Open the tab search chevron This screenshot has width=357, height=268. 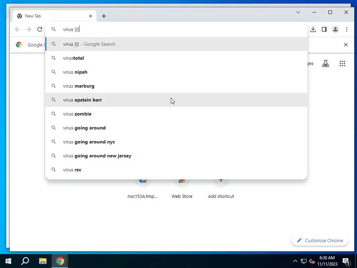pos(298,12)
